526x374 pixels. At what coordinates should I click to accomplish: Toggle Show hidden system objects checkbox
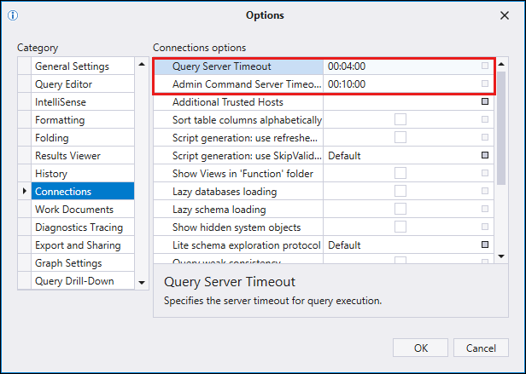tap(400, 227)
